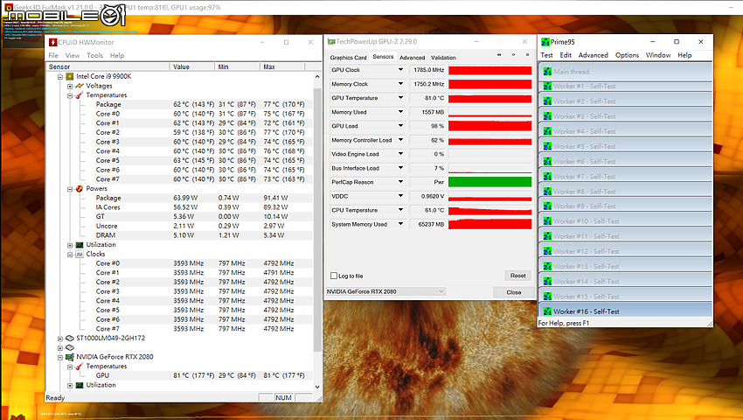Click the Intel Core i9 9900K CPU icon

click(70, 76)
